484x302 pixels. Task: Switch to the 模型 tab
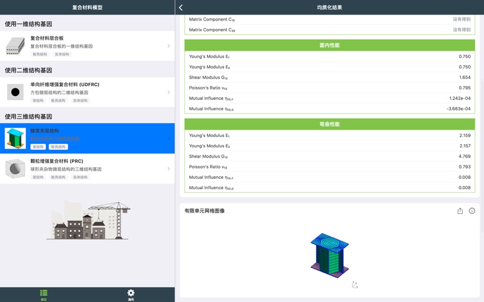pyautogui.click(x=44, y=295)
